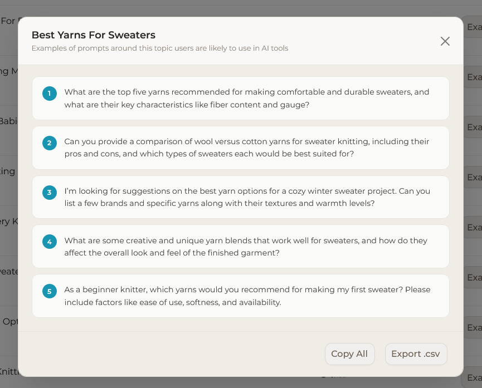Screen dimensions: 482x388
Task: Click the number 4 badge icon
Action: 50,242
